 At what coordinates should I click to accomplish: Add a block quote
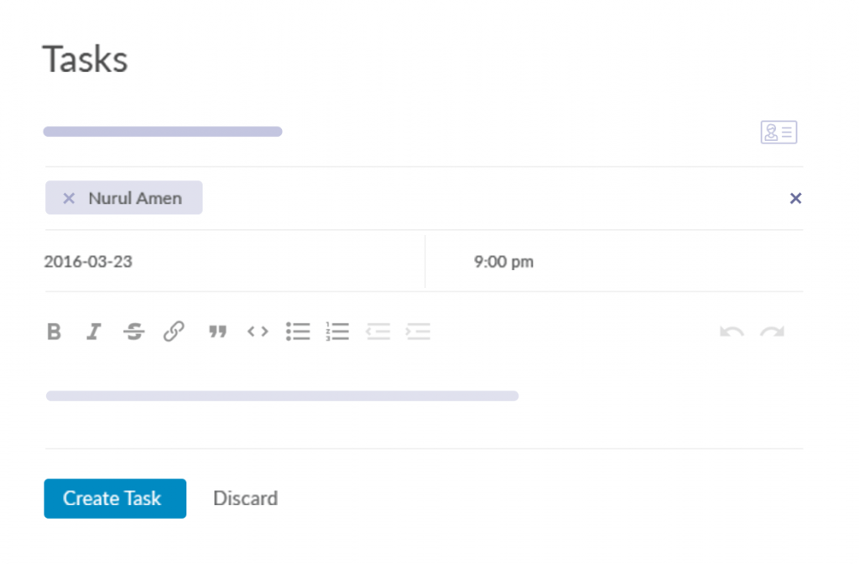click(x=217, y=332)
